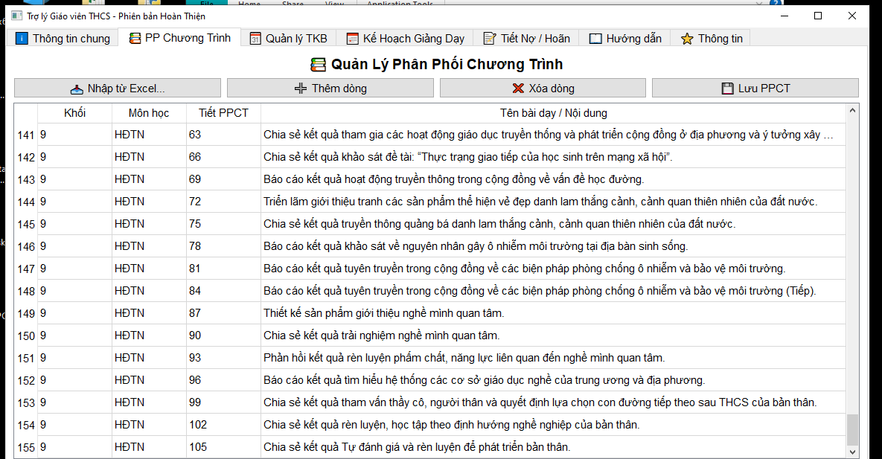
Task: Click the red X icon on Xóa dòng
Action: tap(518, 89)
